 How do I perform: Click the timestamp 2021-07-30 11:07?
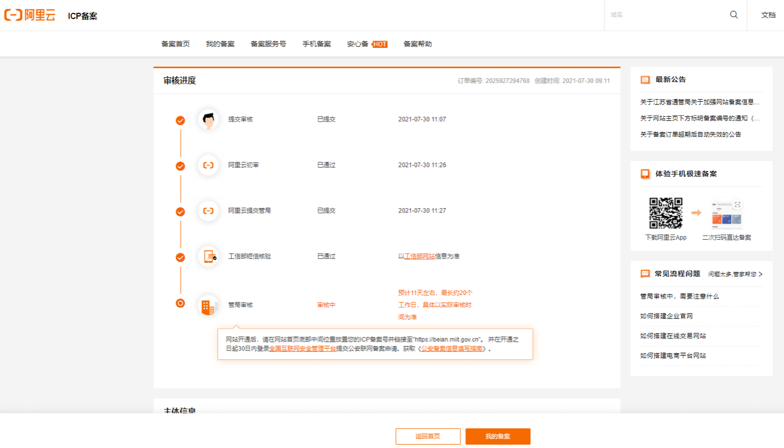coord(422,119)
